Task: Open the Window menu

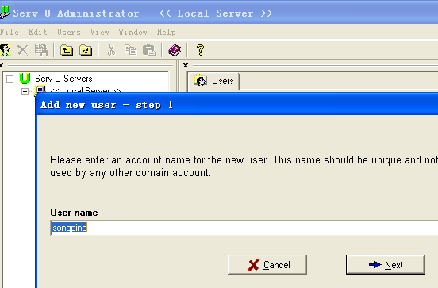Action: click(133, 32)
